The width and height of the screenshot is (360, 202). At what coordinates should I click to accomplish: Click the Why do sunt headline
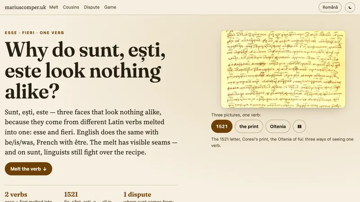(85, 71)
